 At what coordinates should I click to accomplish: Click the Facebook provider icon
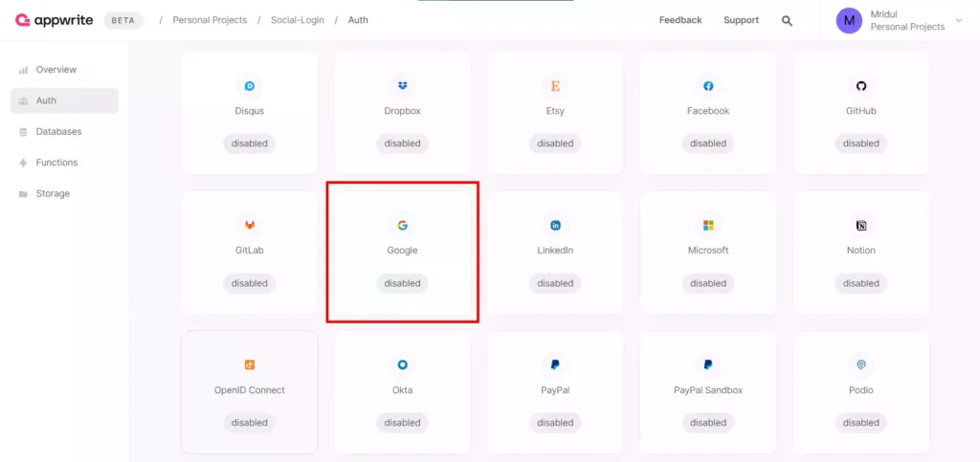click(x=708, y=86)
